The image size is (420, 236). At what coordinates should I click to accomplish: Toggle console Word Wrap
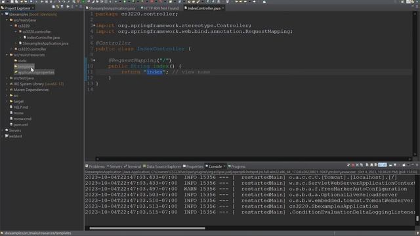(x=375, y=165)
